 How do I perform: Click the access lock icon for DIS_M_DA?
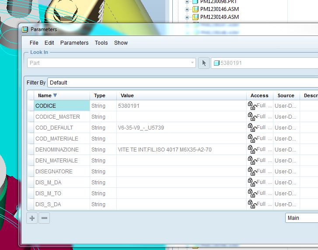tap(252, 182)
